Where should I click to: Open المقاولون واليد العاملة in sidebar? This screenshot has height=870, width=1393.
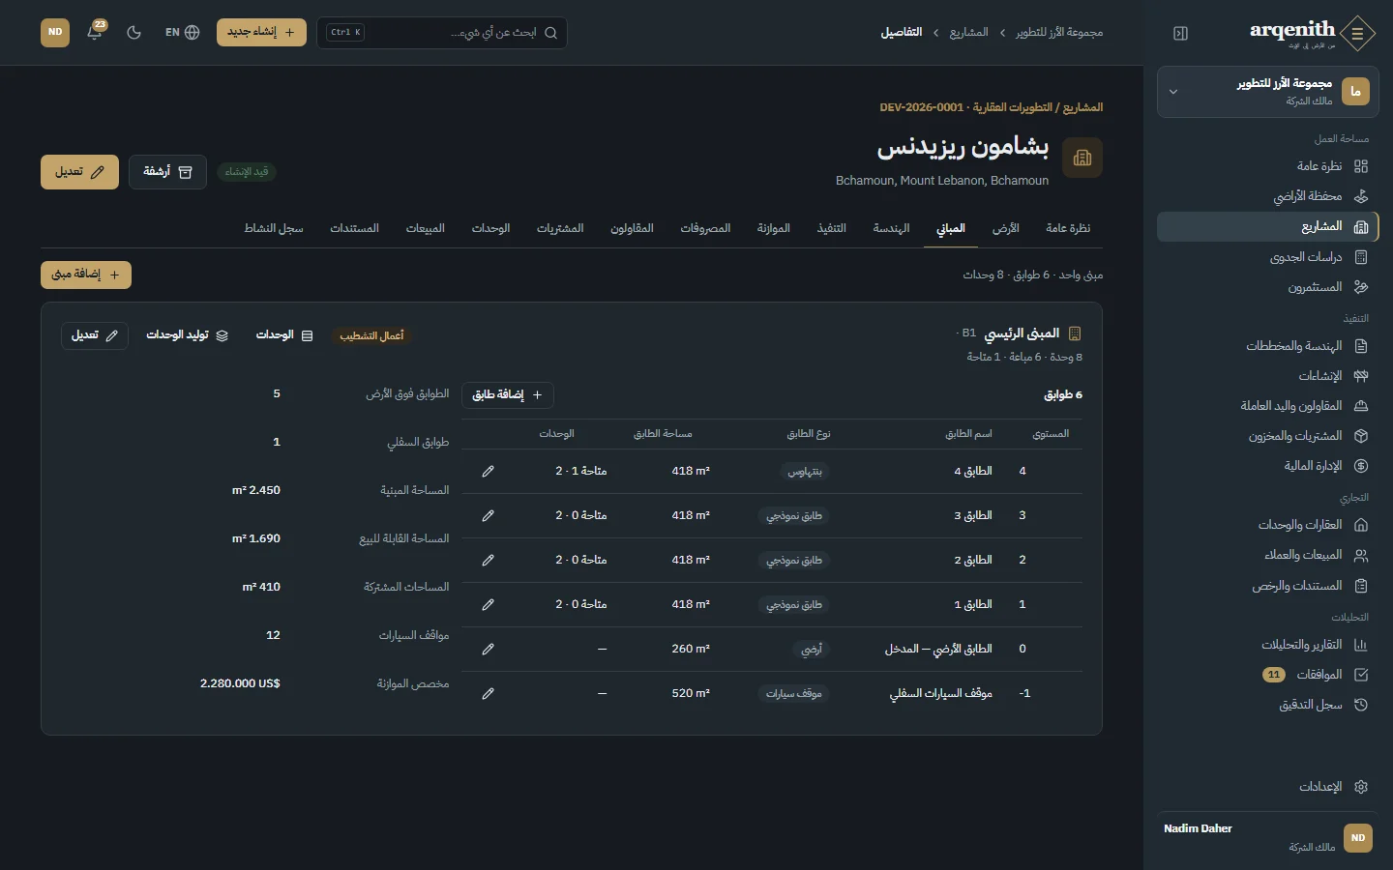tap(1268, 406)
